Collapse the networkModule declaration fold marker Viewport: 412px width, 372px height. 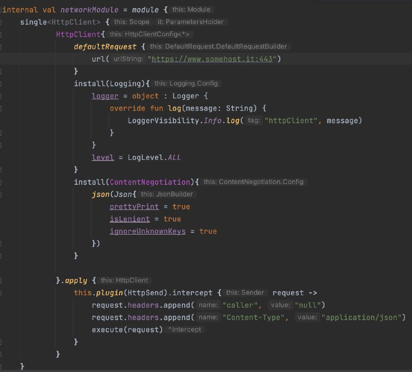tap(2, 9)
